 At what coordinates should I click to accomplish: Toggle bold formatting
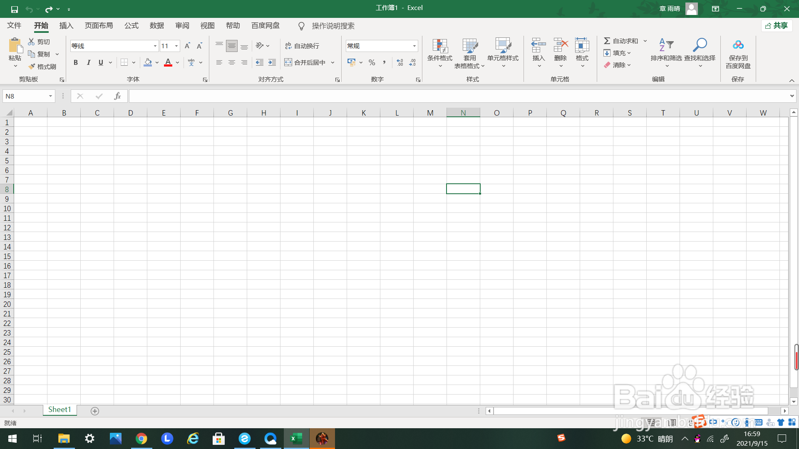click(x=76, y=62)
